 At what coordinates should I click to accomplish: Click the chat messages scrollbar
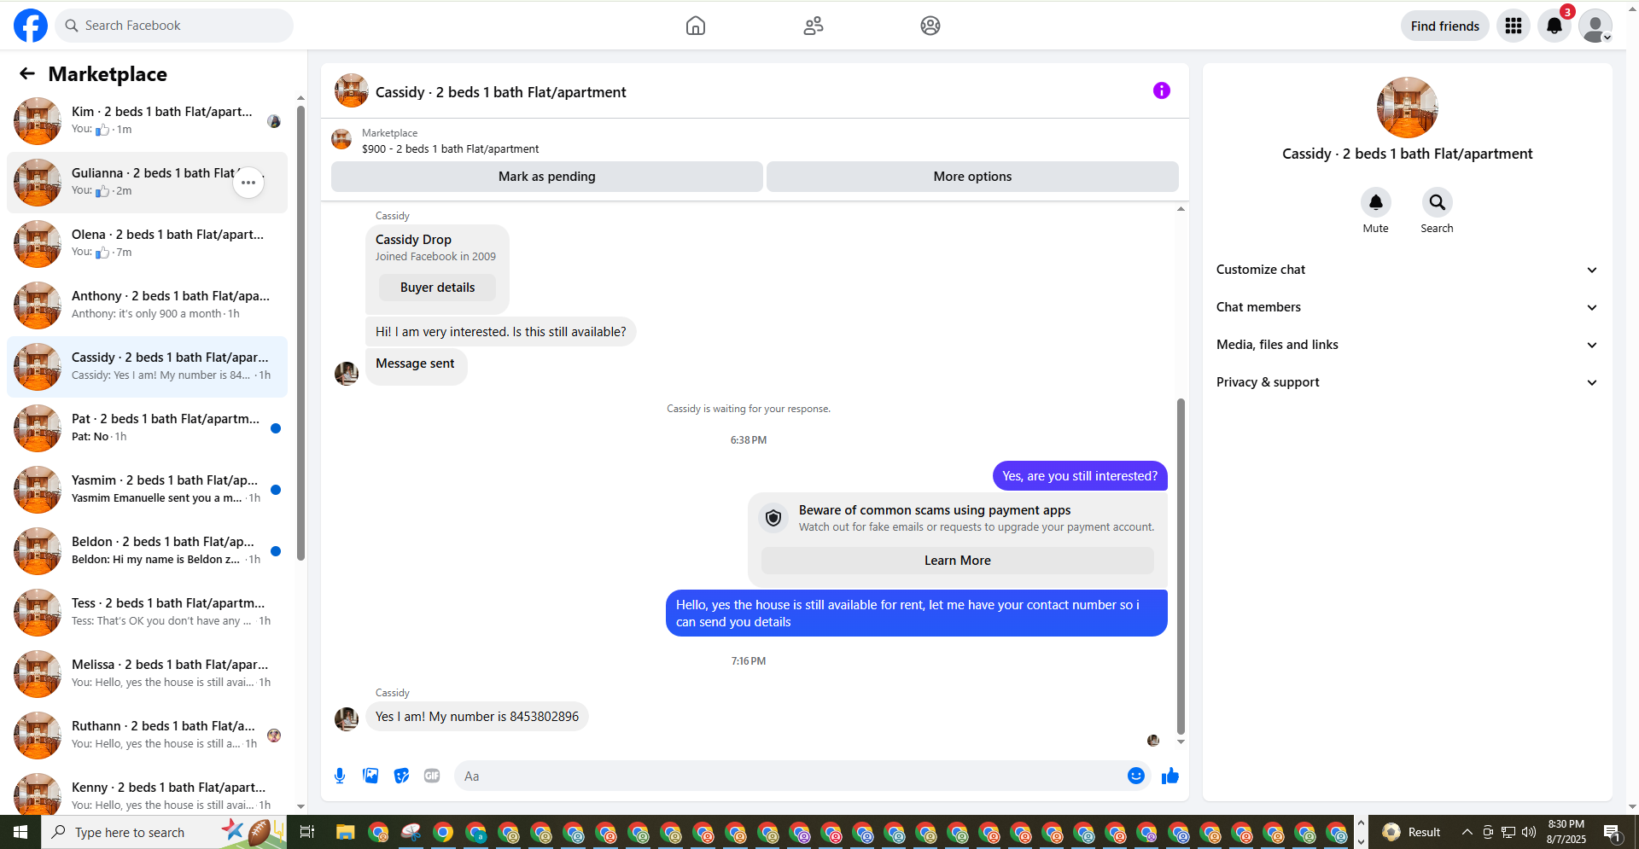(x=1181, y=566)
